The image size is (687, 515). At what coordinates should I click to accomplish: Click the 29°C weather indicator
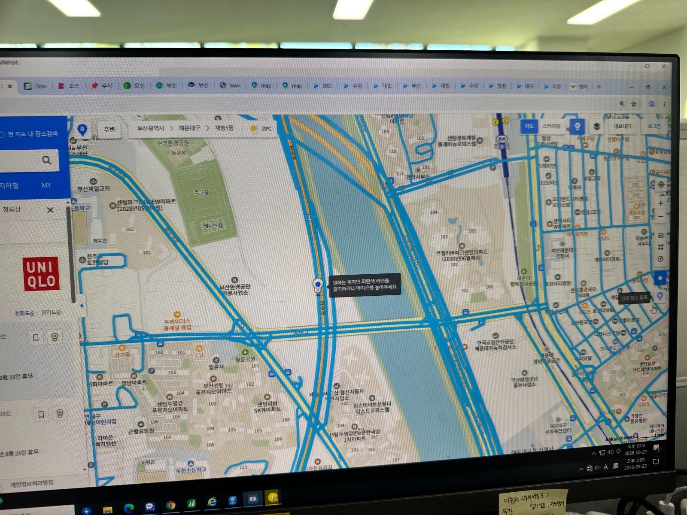[261, 128]
